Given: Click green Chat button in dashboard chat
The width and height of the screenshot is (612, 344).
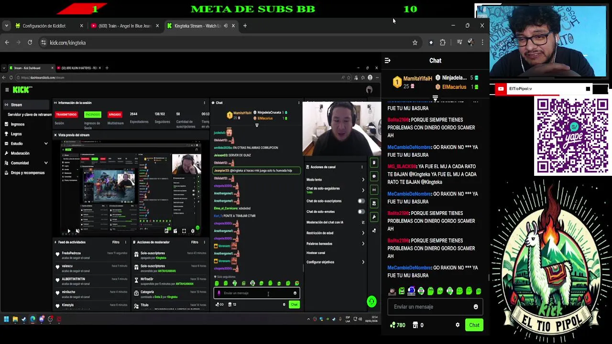Looking at the screenshot, I should [294, 304].
